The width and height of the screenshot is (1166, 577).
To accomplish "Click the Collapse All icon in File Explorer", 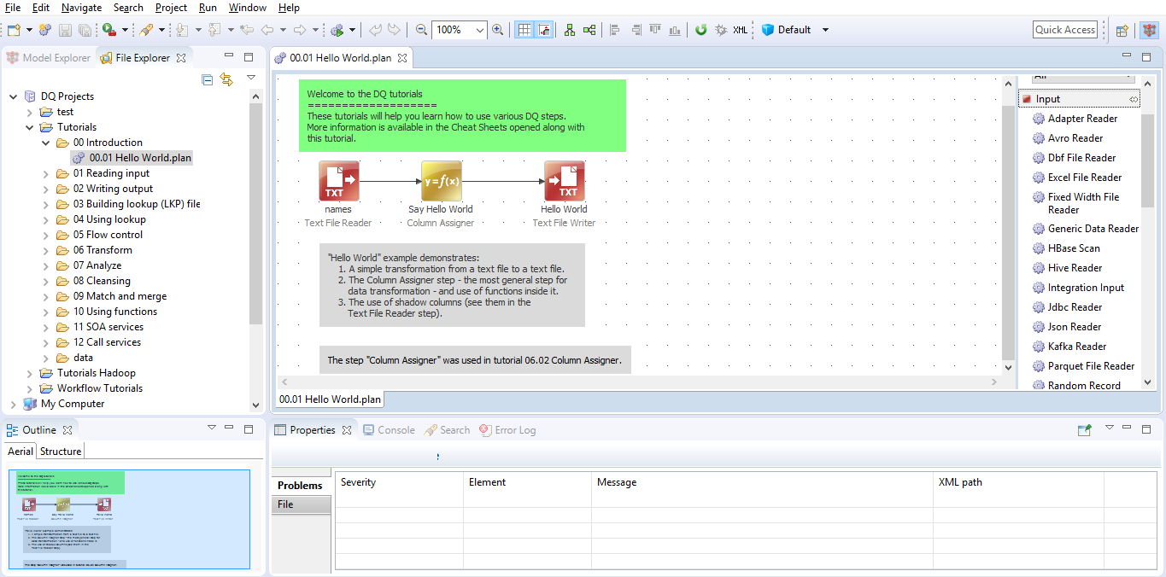I will click(x=208, y=79).
